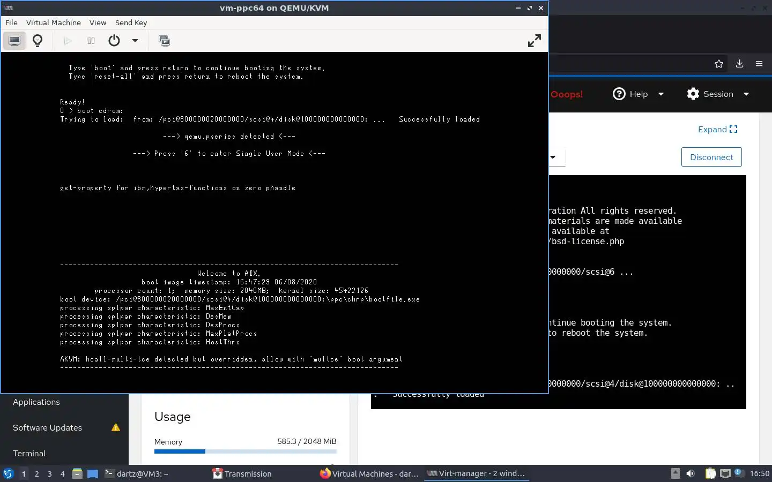Screen dimensions: 772x482
Task: Open the system application menu icon
Action: click(x=9, y=473)
